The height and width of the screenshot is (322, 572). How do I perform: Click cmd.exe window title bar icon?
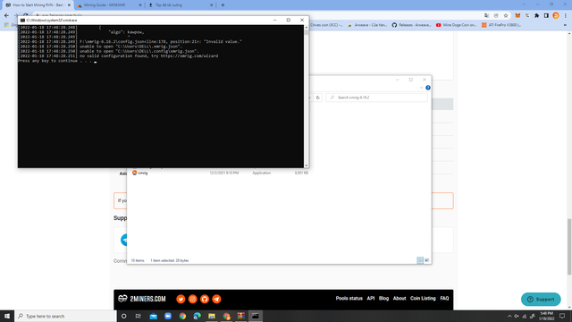coord(22,20)
